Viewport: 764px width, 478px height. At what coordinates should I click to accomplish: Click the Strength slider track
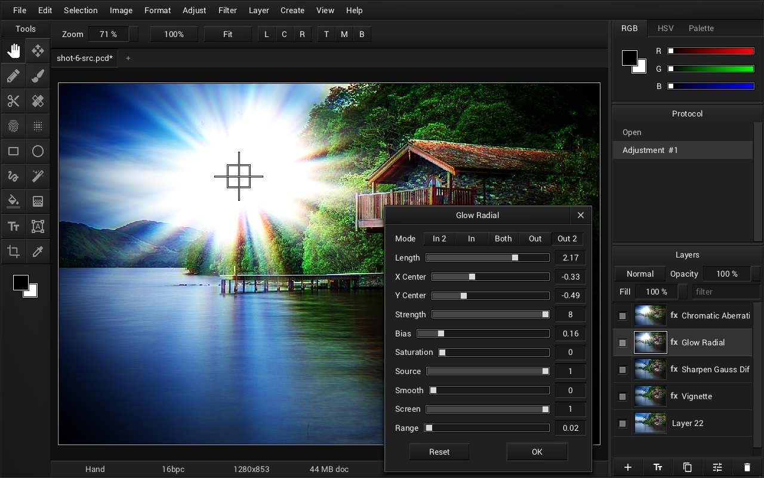[x=490, y=314]
